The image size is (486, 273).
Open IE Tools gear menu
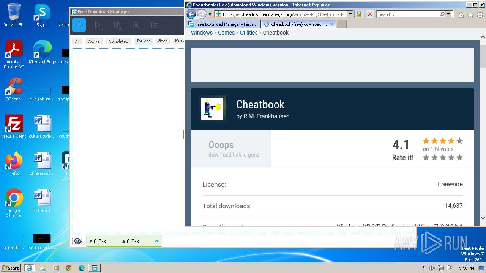pyautogui.click(x=480, y=15)
